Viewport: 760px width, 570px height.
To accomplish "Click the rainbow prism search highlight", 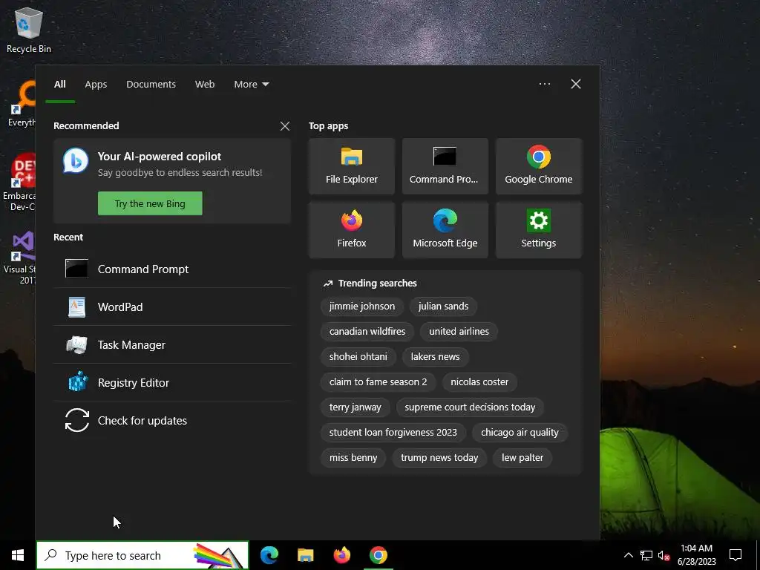I will [219, 555].
